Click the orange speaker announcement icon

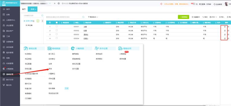point(161,4)
